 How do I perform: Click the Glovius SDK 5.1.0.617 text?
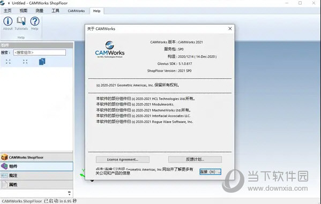point(175,64)
